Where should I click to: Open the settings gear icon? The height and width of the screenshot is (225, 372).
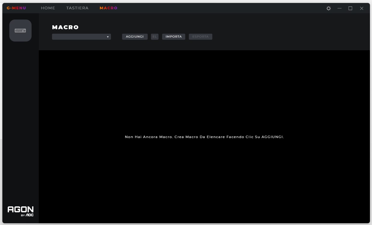click(x=329, y=8)
